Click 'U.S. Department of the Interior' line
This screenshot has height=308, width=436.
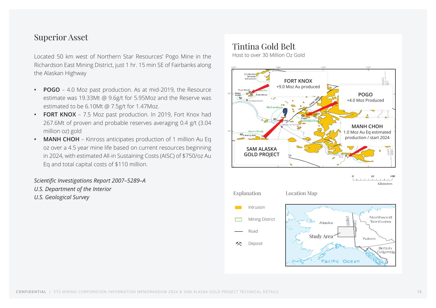coord(73,189)
